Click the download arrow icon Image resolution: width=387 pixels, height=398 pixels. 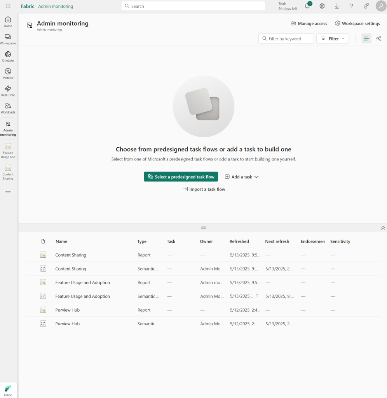click(x=337, y=6)
